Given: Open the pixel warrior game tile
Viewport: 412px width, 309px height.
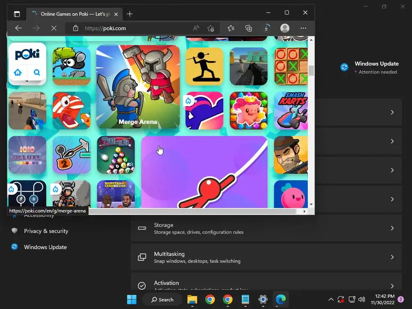Looking at the screenshot, I should click(x=72, y=194).
